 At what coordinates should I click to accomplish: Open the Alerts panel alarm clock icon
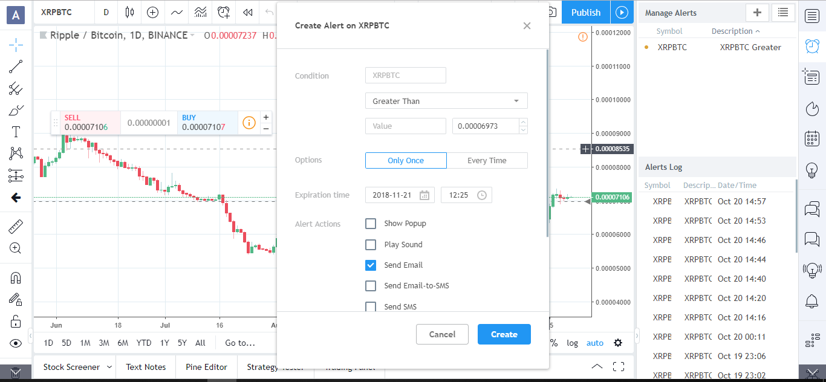[812, 45]
